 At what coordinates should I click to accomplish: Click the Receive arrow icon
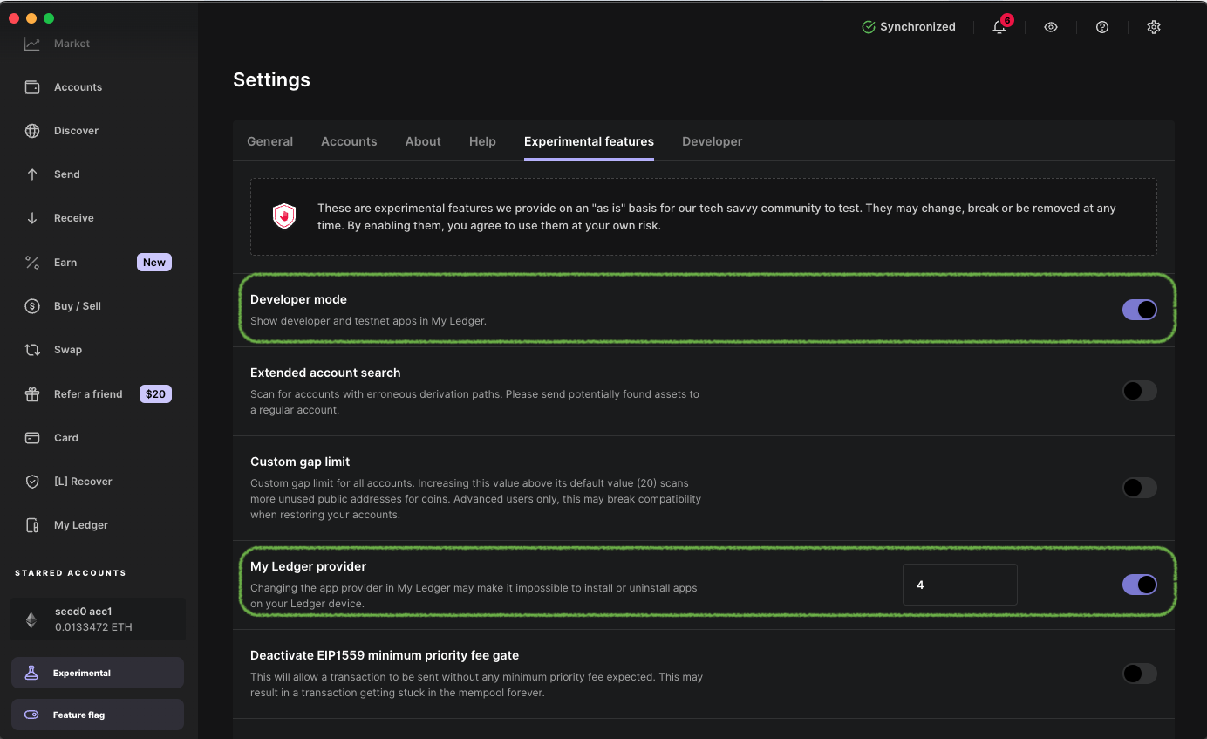(32, 217)
